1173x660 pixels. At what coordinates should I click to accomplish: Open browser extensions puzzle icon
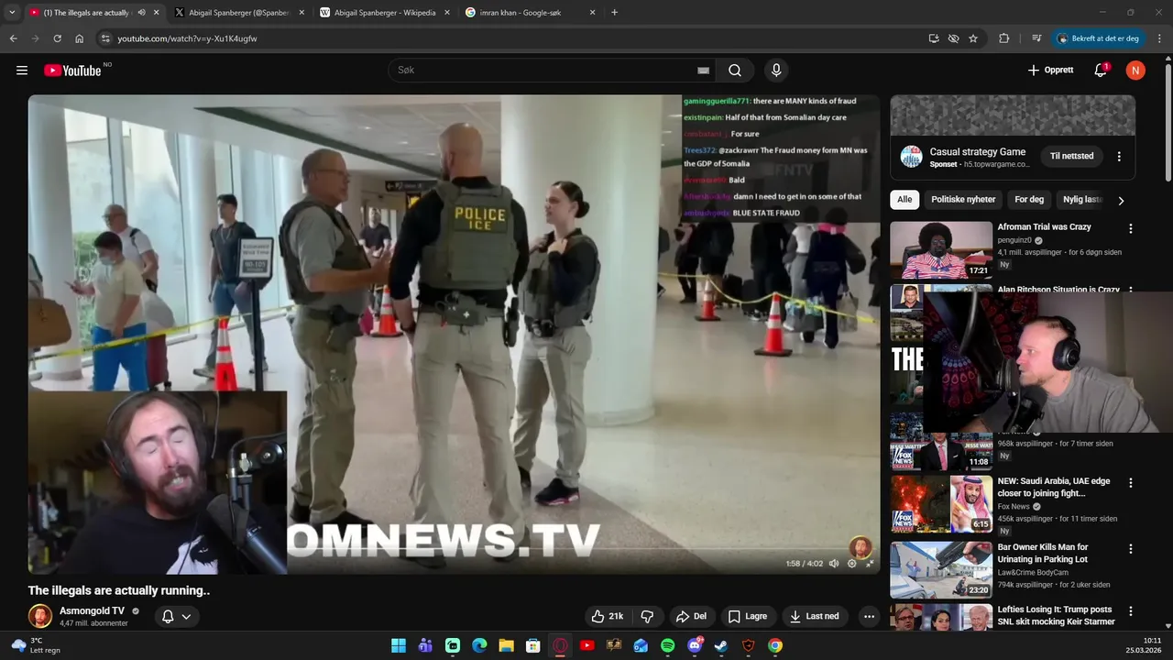pos(1003,38)
